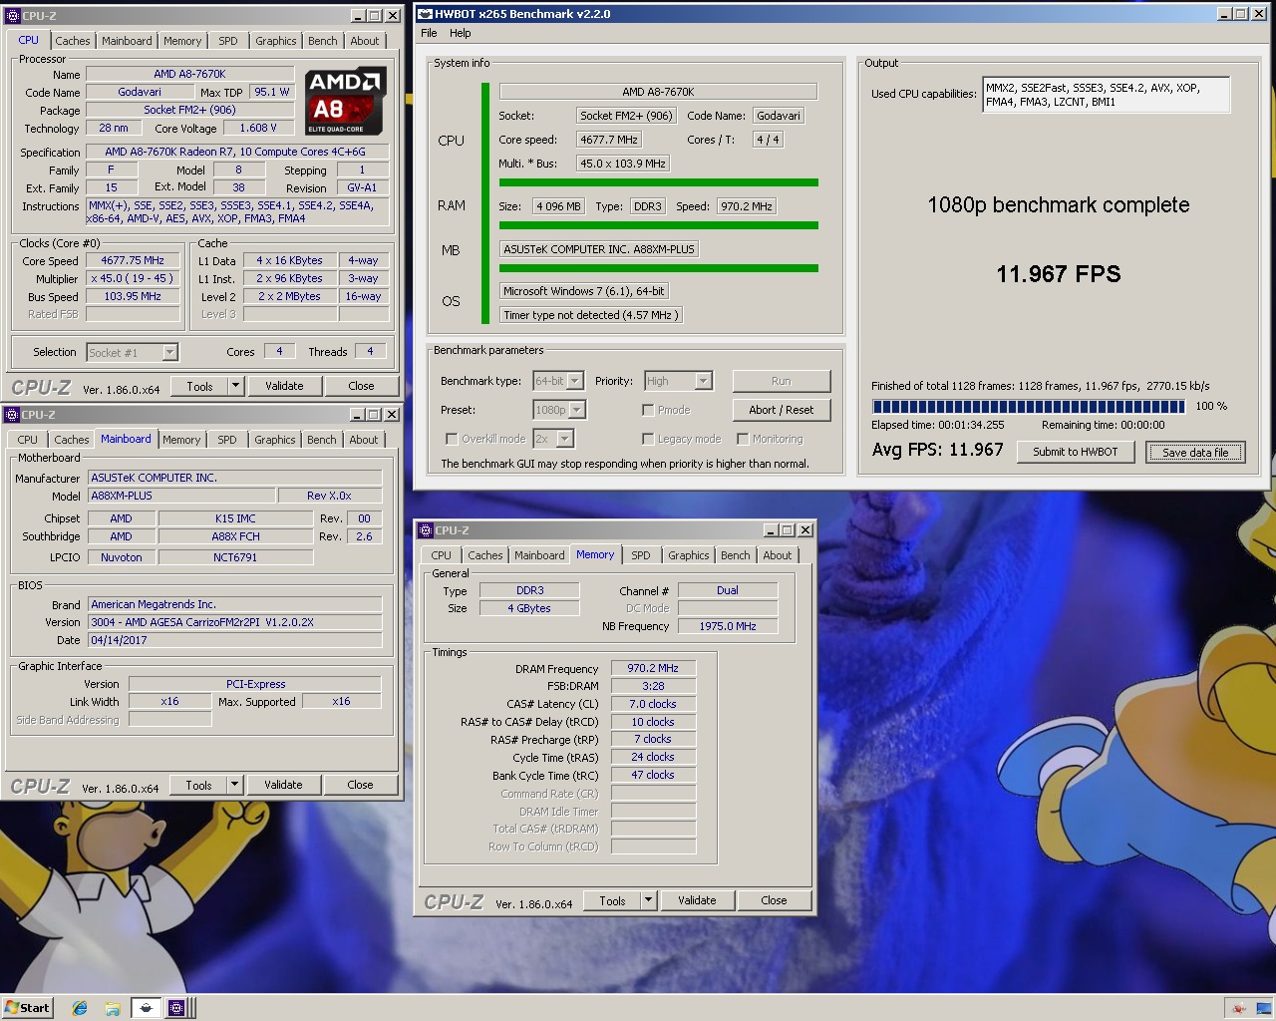1276x1021 pixels.
Task: Click the AMD A8 processor logo
Action: click(345, 102)
